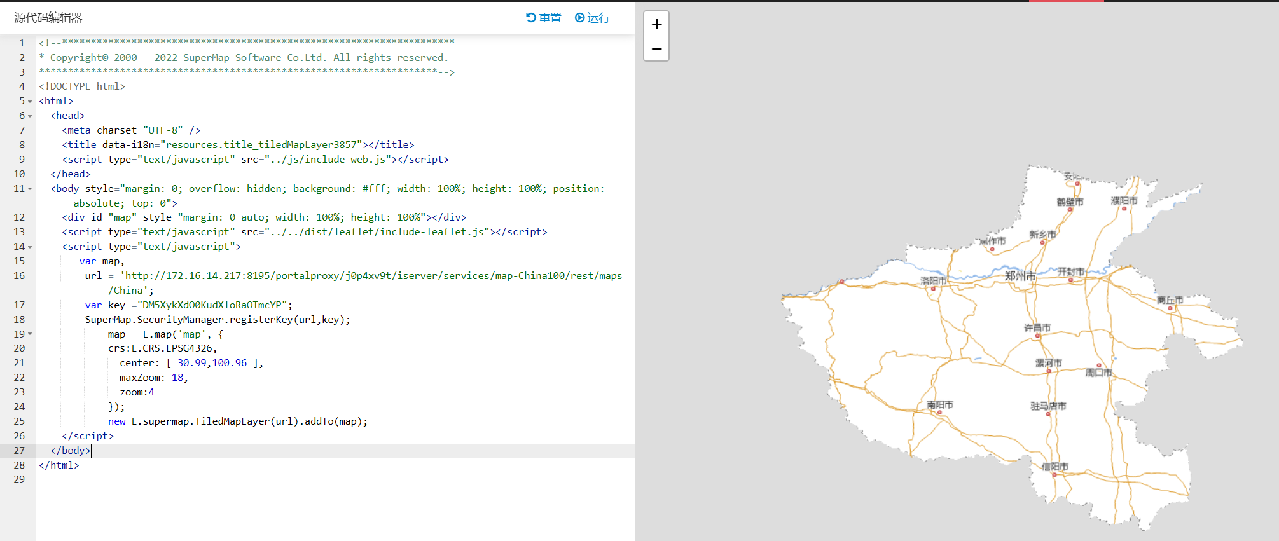Collapse the html tag fold on line 5
Image resolution: width=1279 pixels, height=541 pixels.
[30, 101]
